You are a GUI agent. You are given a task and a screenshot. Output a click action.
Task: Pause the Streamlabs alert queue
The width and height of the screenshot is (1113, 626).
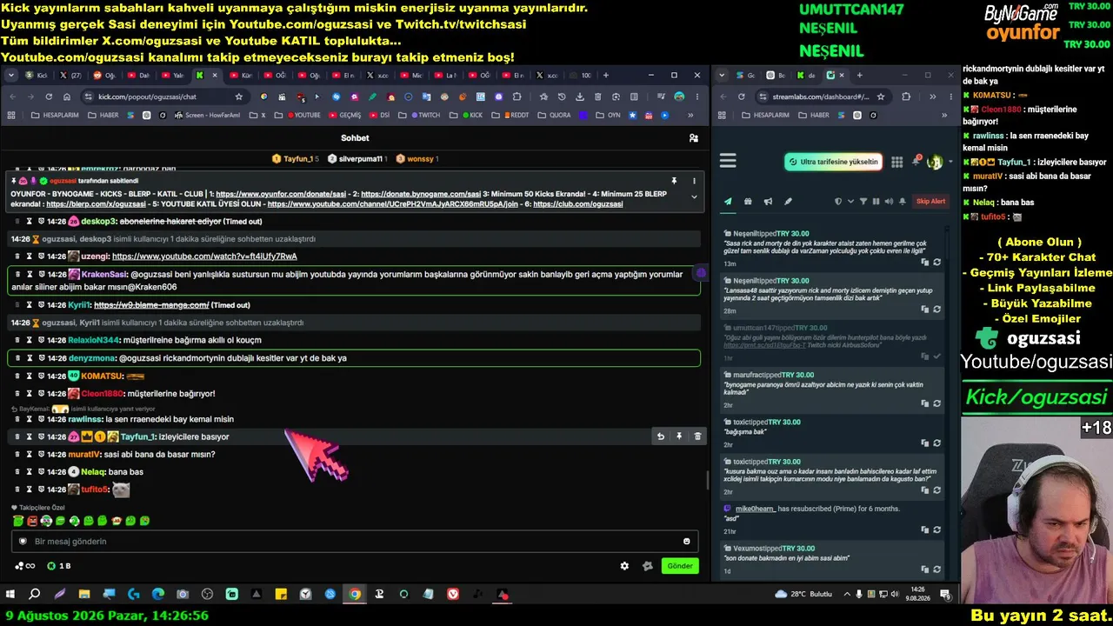[x=876, y=202]
